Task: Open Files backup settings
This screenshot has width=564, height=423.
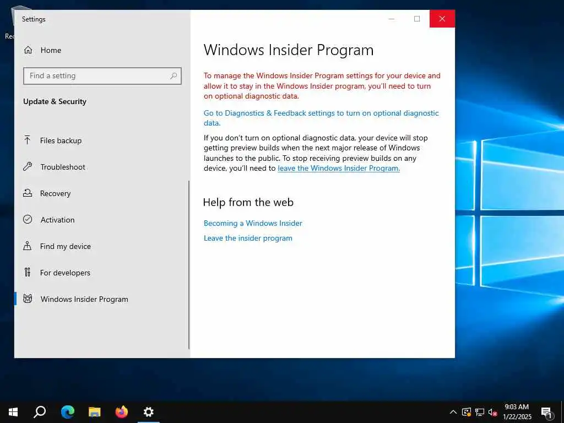Action: tap(102, 140)
